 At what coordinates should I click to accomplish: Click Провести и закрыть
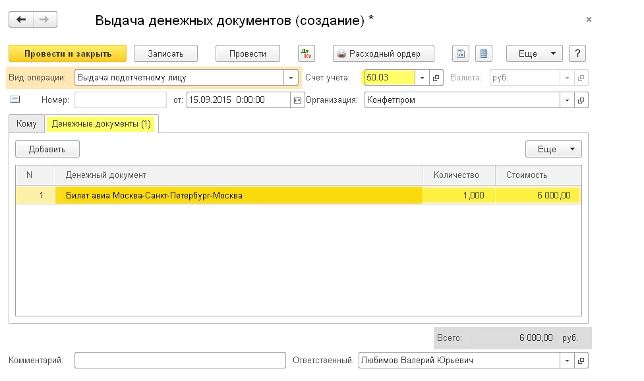click(68, 53)
